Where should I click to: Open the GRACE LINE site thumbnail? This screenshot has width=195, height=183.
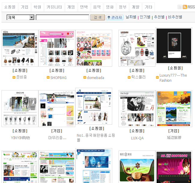click(x=20, y=108)
